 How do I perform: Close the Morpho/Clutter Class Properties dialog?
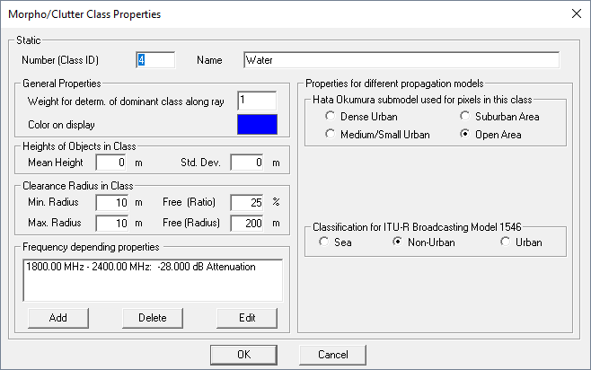[576, 13]
